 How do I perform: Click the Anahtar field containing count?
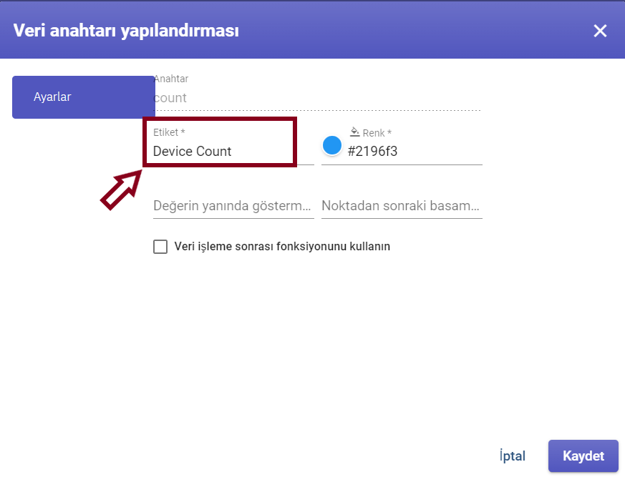317,98
